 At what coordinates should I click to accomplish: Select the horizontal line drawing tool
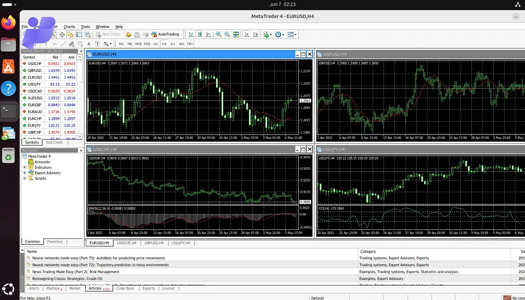(x=55, y=44)
